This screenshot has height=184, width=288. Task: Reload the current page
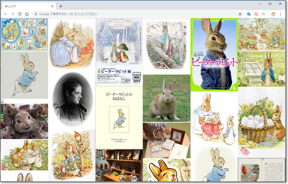coord(20,14)
